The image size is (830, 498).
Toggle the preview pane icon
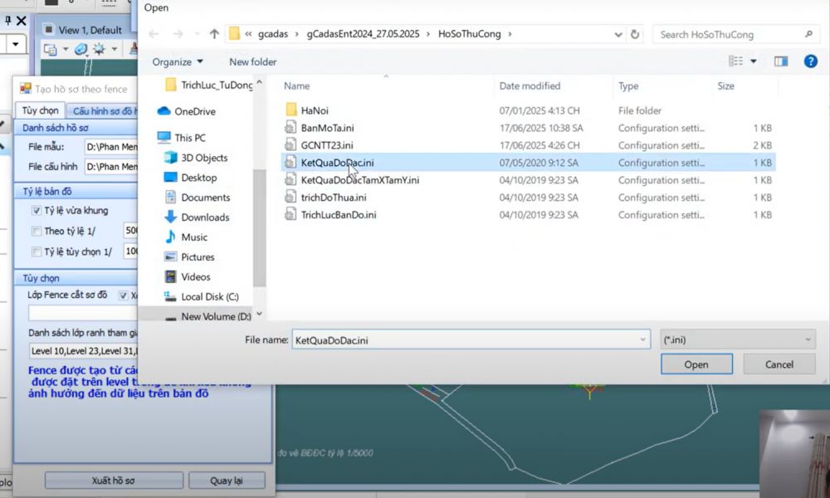point(780,61)
